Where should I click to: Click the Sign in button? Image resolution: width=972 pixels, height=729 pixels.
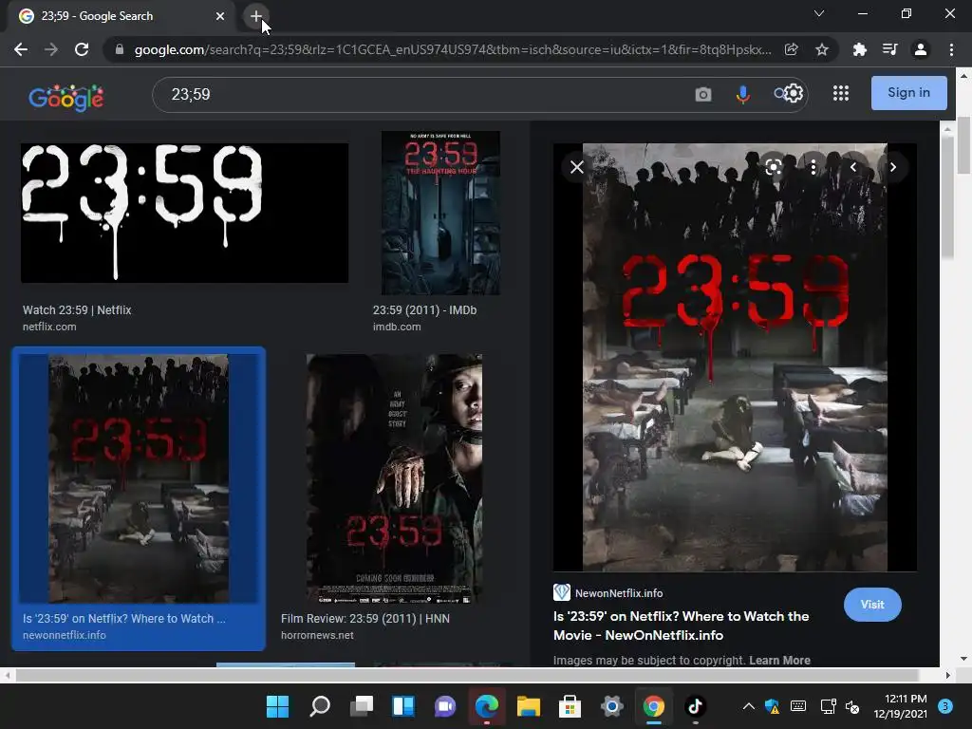908,93
